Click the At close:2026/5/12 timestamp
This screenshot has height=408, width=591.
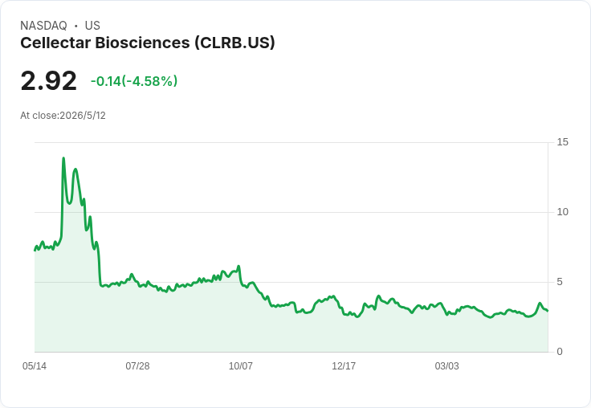coord(63,116)
